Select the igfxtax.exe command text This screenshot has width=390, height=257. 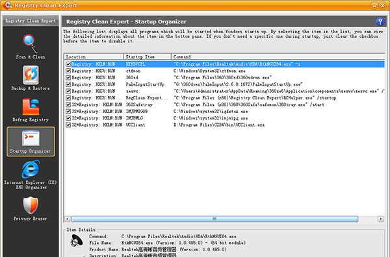pos(211,111)
